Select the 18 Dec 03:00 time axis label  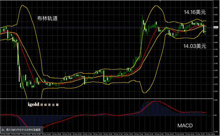pos(47,135)
